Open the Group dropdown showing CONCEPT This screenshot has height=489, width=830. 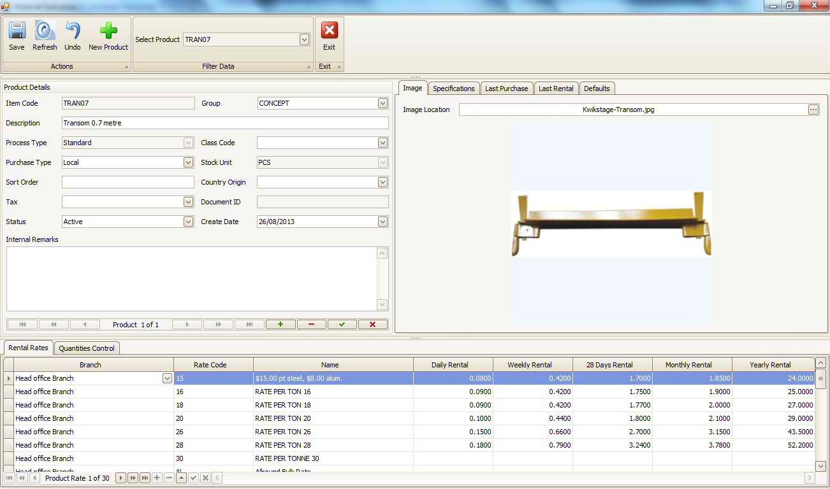coord(382,103)
